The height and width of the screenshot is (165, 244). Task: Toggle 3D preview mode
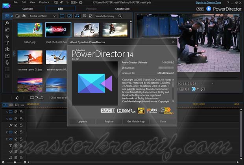click(x=194, y=89)
